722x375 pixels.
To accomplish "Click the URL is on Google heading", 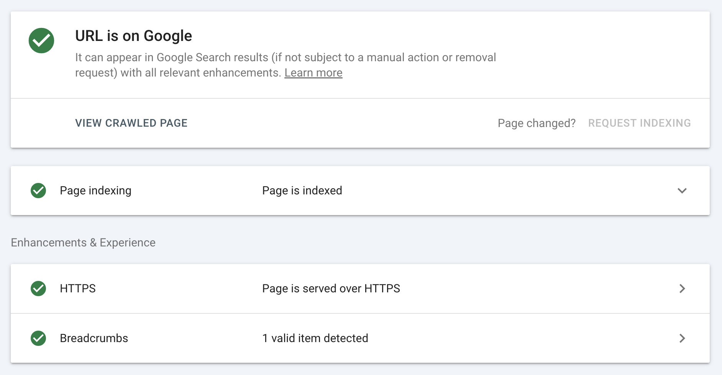I will [x=133, y=36].
